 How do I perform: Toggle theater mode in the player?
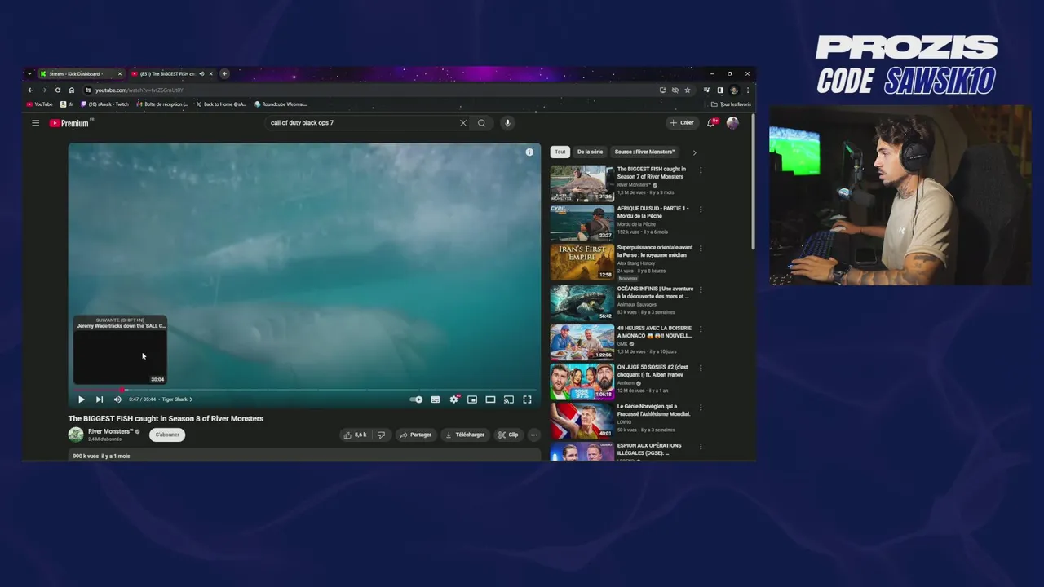click(x=490, y=399)
